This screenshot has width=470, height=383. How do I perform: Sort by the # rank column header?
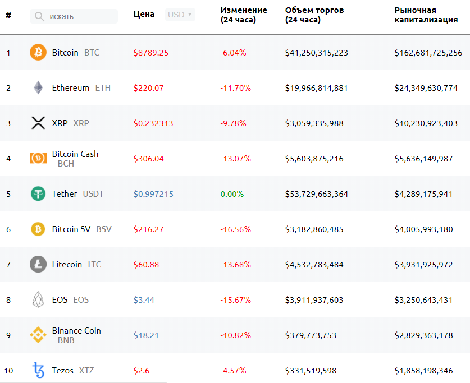pos(8,15)
